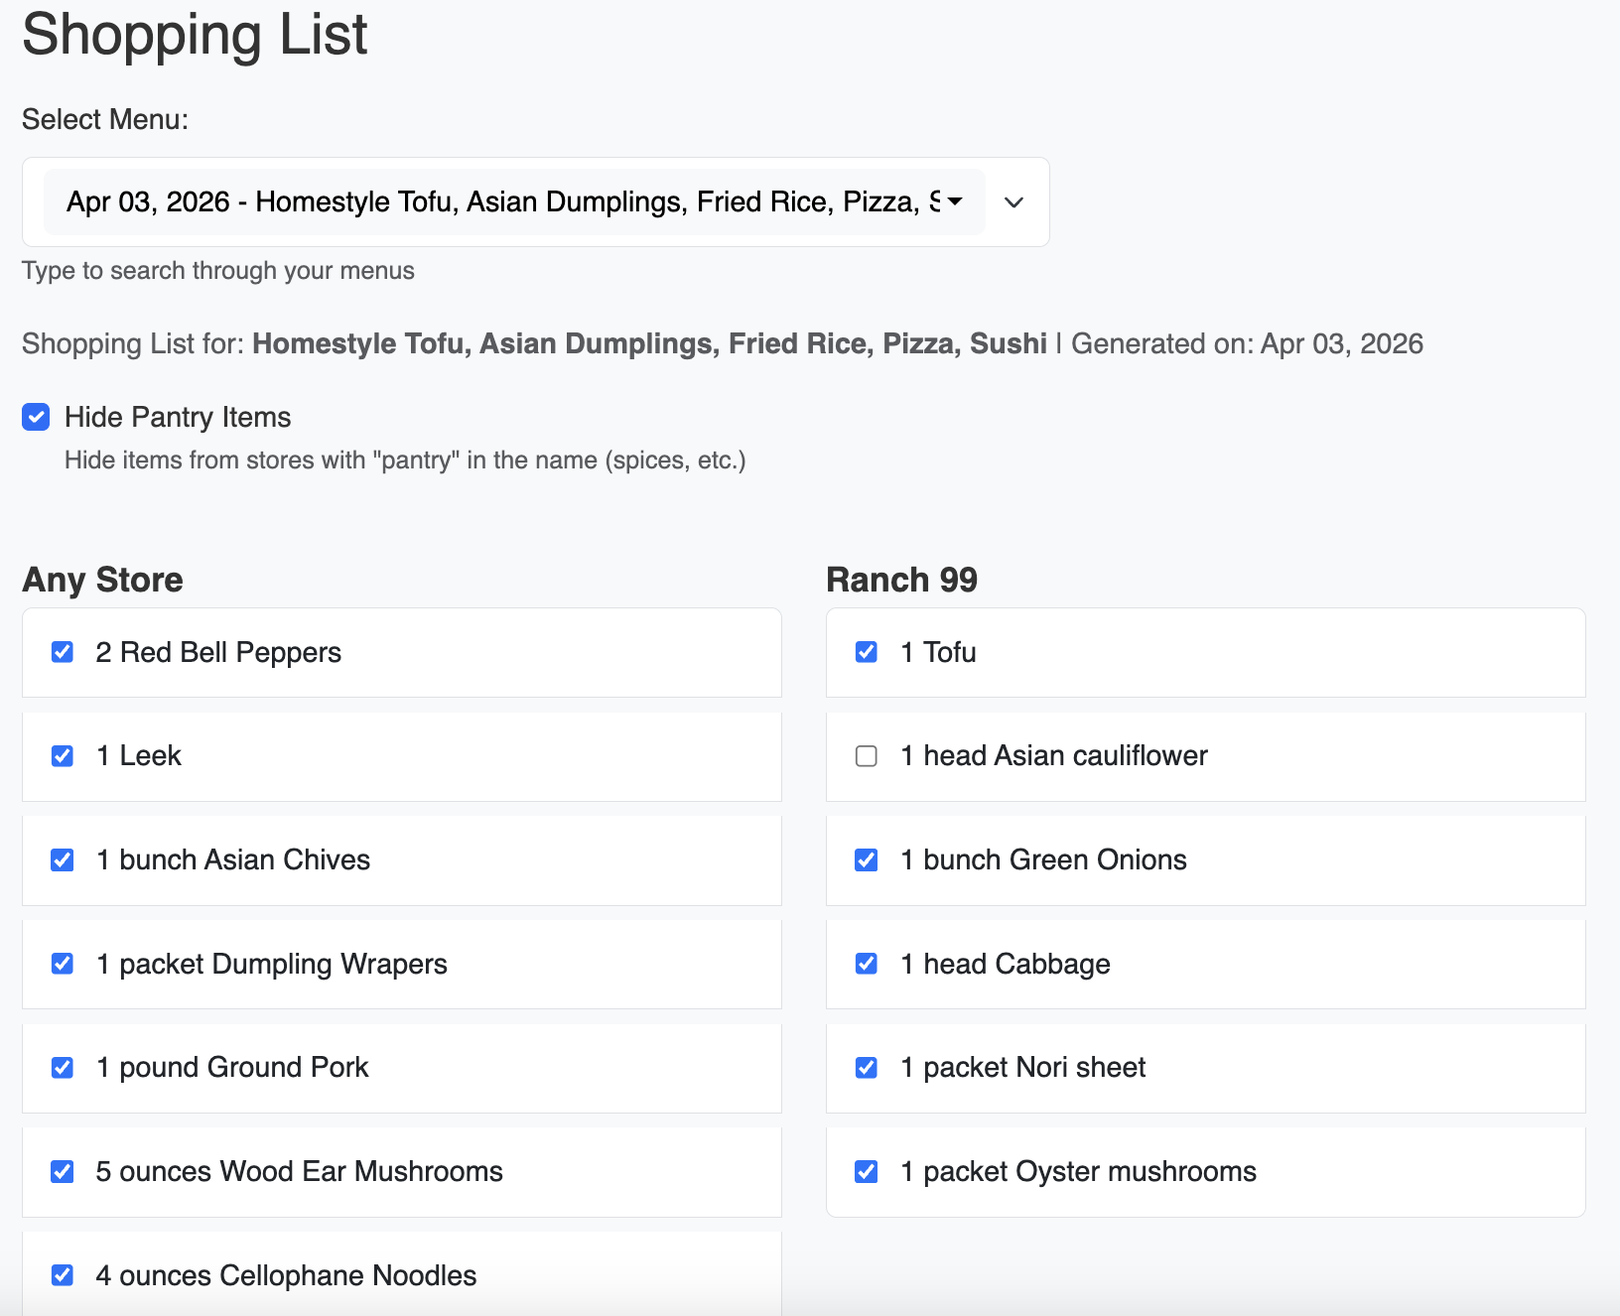Uncheck the 1 packet Oyster mushrooms item
This screenshot has height=1316, width=1620.
coord(866,1171)
